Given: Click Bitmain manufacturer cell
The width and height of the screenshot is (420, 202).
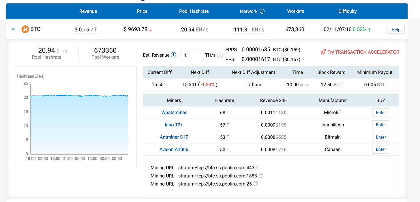Looking at the screenshot, I should click(333, 137).
